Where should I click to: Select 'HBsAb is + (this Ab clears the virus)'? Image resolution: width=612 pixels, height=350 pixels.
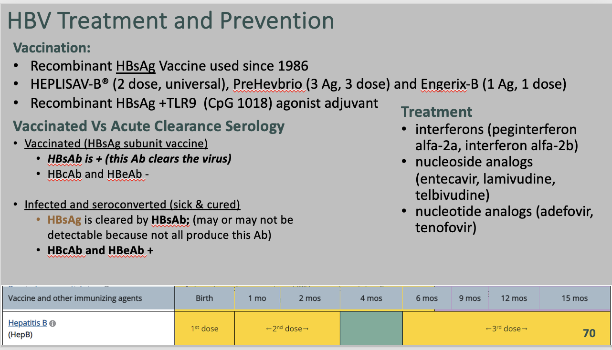(x=139, y=159)
